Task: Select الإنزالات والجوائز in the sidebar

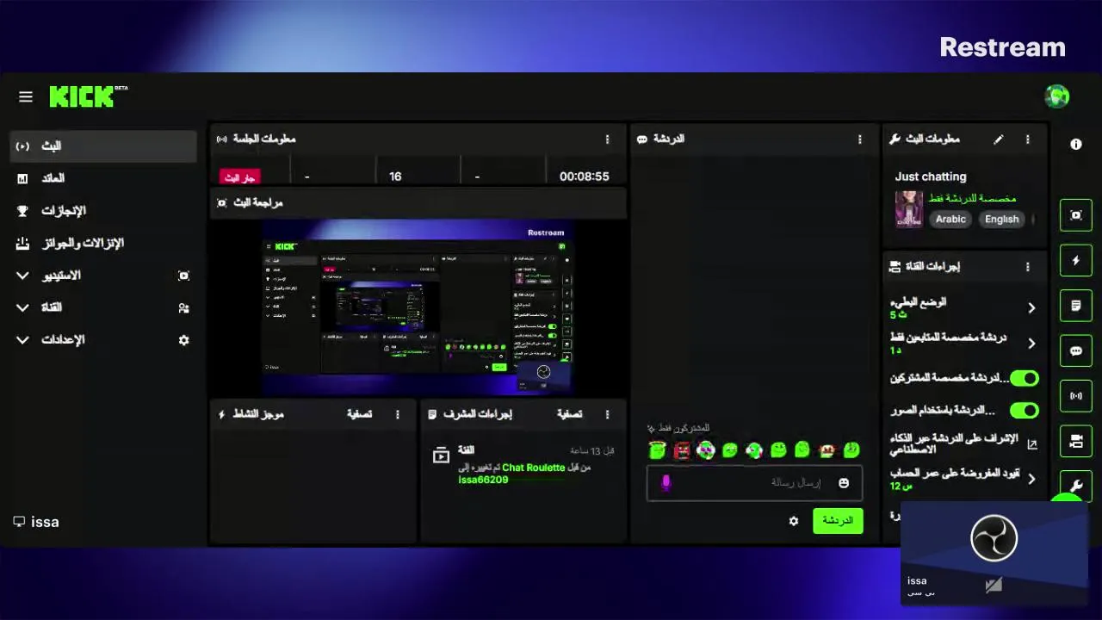Action: [103, 243]
